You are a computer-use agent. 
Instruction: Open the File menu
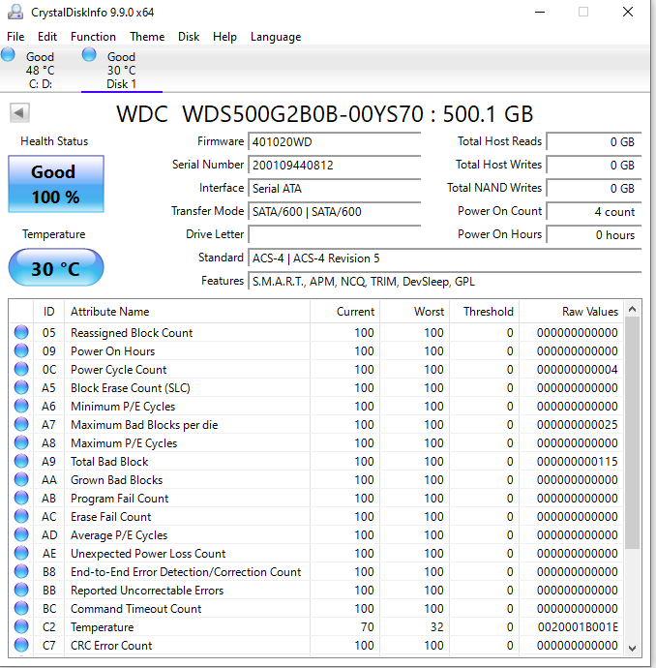click(x=15, y=37)
